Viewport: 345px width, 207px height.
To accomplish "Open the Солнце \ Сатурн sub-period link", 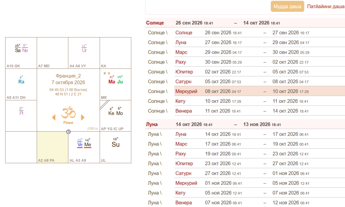I will [183, 82].
